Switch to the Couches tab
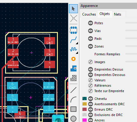This screenshot has width=137, height=122. (89, 14)
